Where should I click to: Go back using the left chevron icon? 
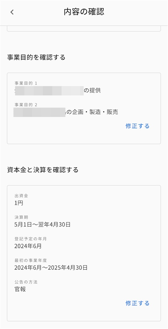[x=12, y=12]
